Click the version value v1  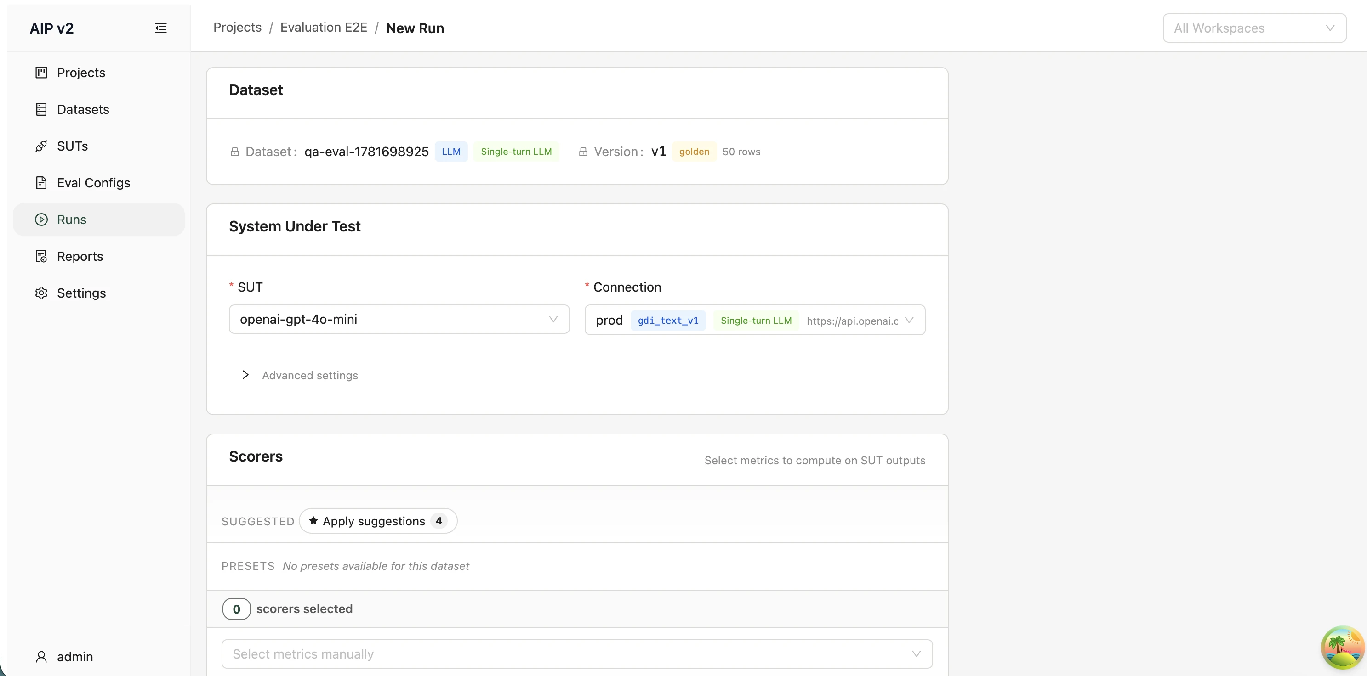[658, 152]
